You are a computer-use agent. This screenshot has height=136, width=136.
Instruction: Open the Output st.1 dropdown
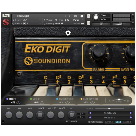click(40, 20)
